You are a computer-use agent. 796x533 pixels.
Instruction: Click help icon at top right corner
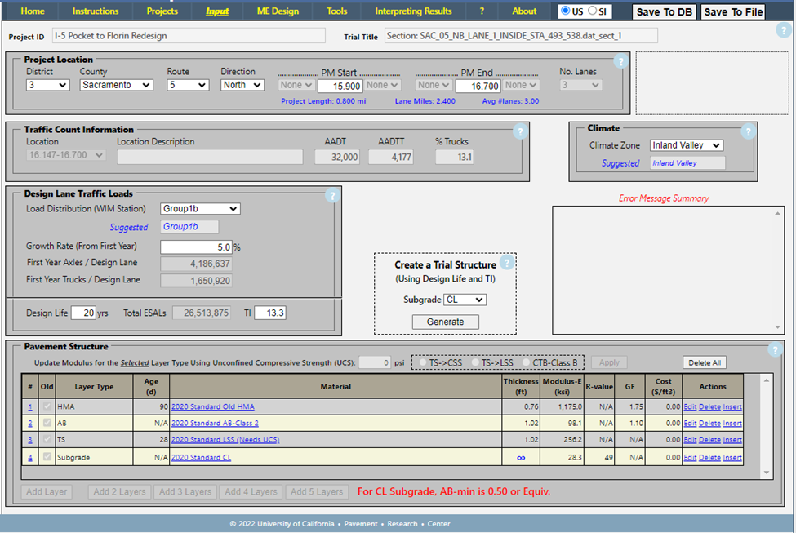783,31
